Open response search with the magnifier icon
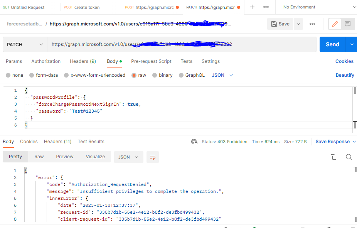The height and width of the screenshot is (228, 357). click(349, 157)
